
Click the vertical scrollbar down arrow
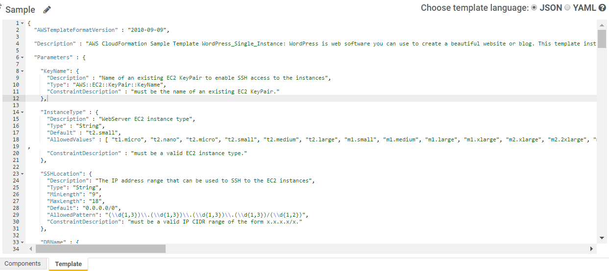click(603, 238)
